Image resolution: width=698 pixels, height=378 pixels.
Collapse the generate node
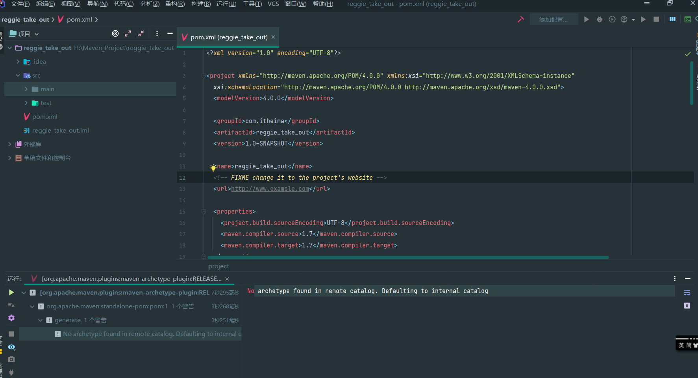click(40, 320)
